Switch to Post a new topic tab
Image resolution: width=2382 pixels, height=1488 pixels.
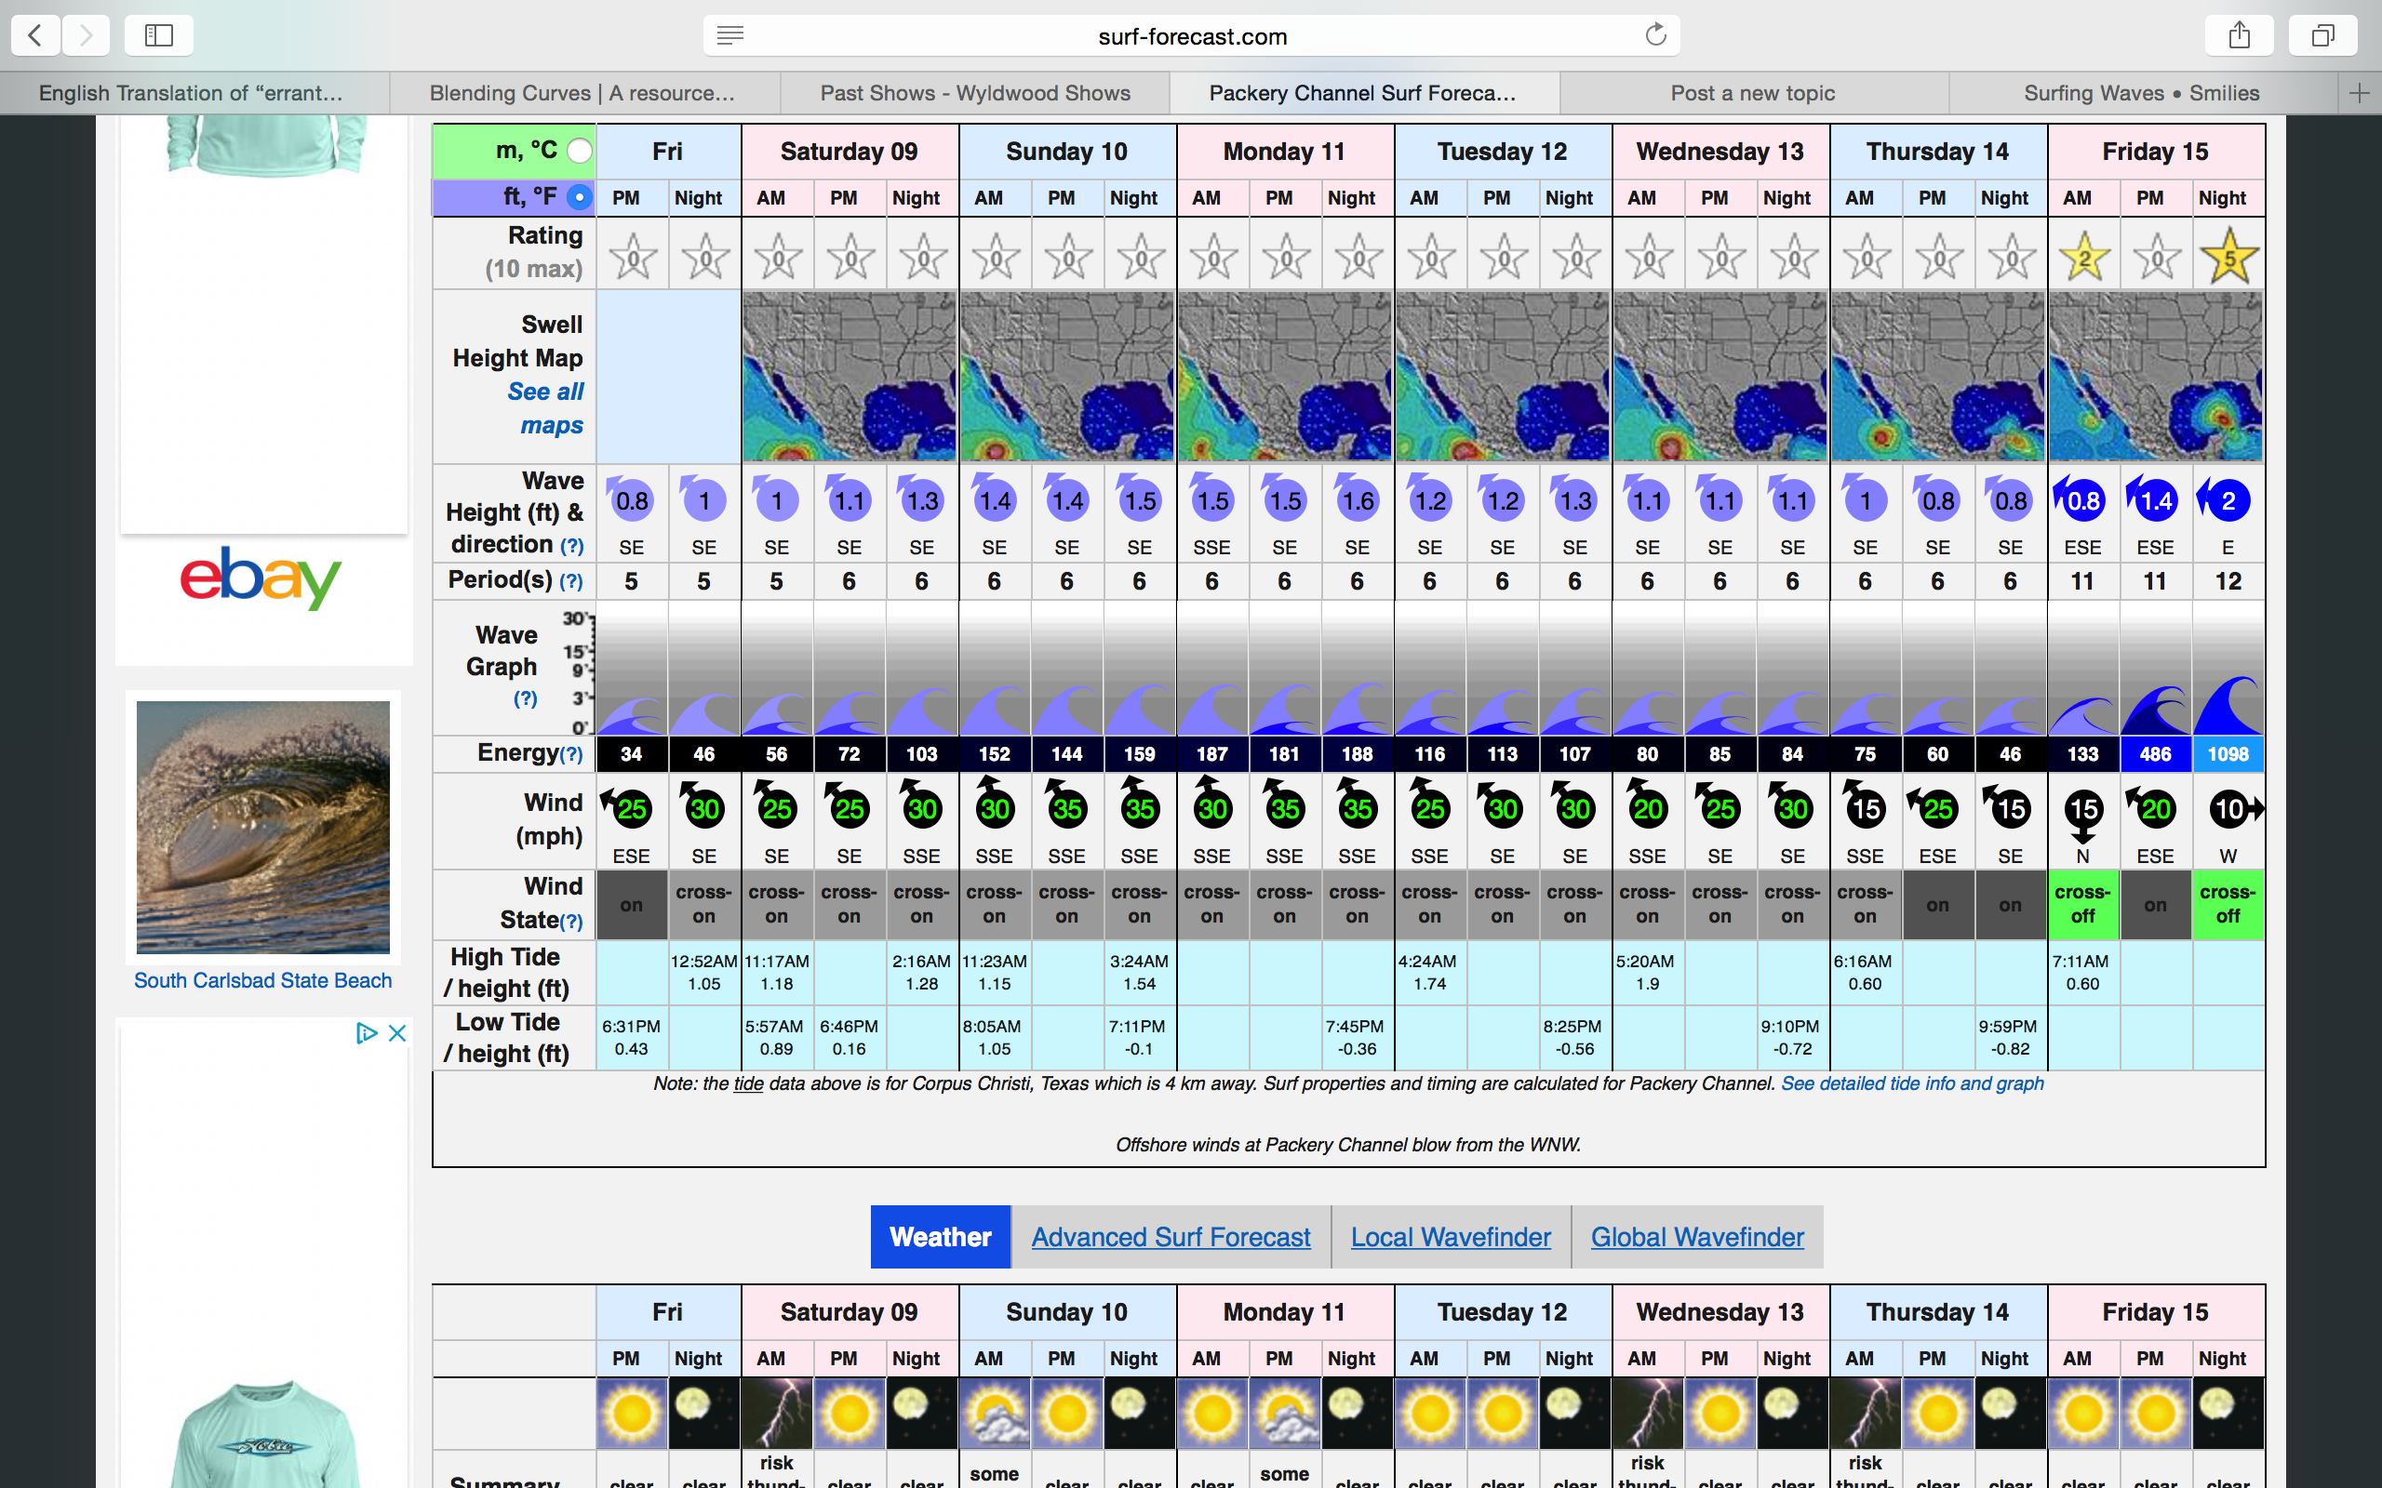tap(1752, 94)
